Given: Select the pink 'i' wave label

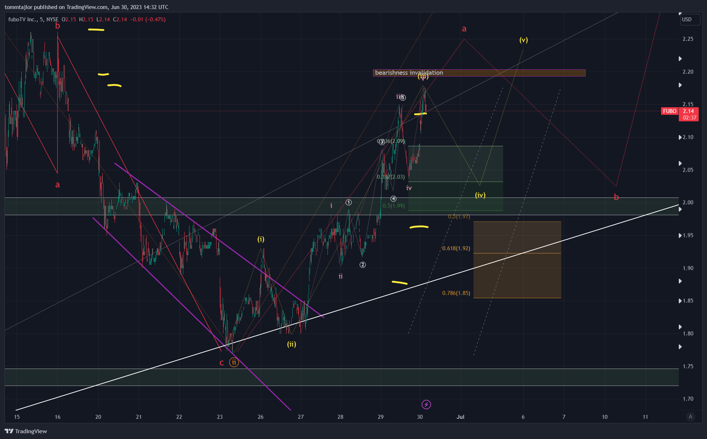Looking at the screenshot, I should pyautogui.click(x=331, y=206).
